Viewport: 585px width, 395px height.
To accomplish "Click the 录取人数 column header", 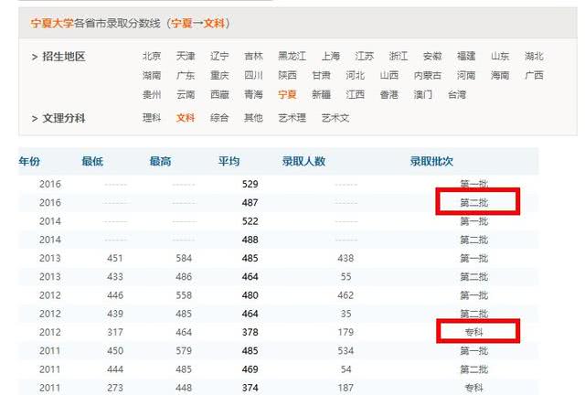I will click(303, 161).
